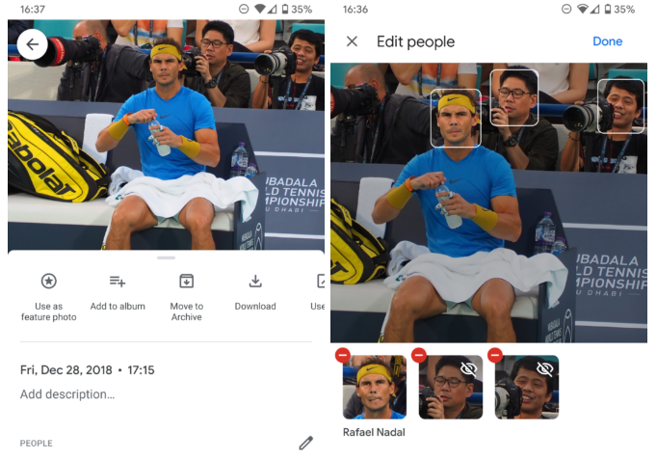Select the Rafael Nadal face thumbnail
The width and height of the screenshot is (657, 460).
pos(375,387)
